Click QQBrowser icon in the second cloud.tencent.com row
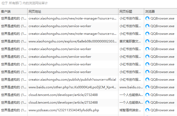 pos(147,103)
